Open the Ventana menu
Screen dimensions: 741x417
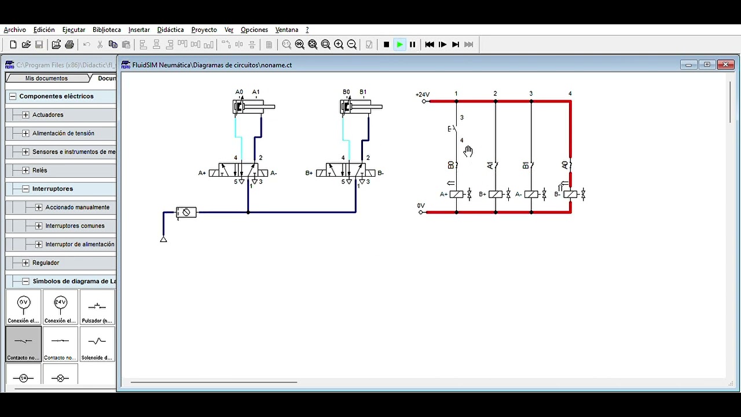pyautogui.click(x=287, y=30)
